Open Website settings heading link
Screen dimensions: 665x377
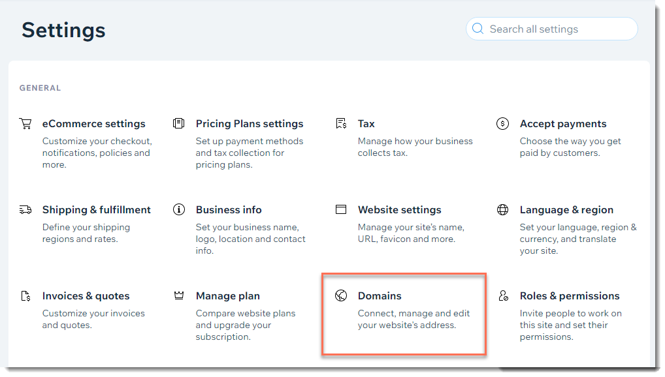[400, 209]
